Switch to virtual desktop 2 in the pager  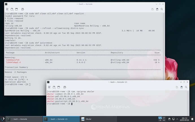tap(164, 118)
